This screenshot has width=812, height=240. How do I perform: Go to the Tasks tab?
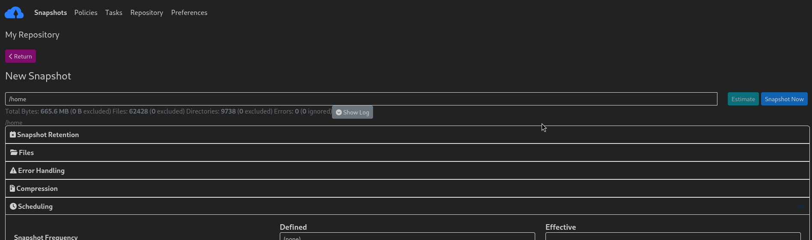[114, 13]
